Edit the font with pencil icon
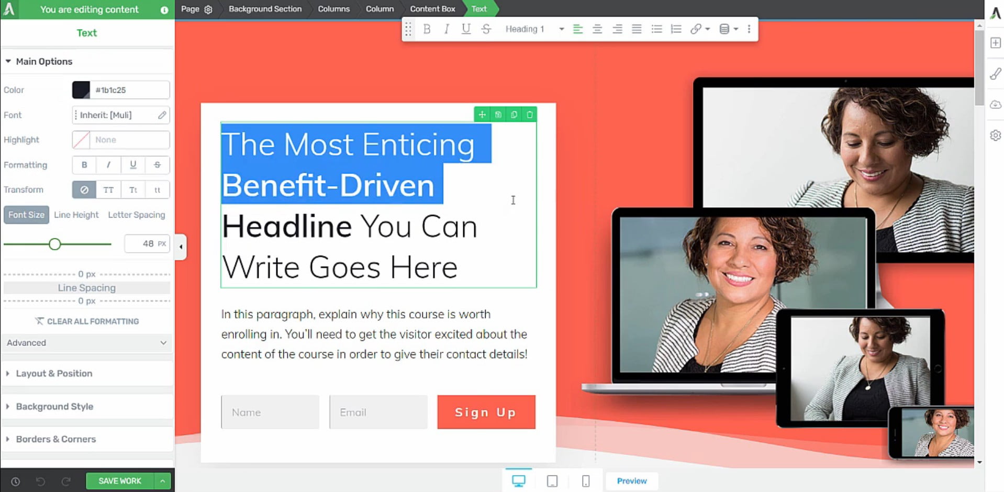 [162, 115]
